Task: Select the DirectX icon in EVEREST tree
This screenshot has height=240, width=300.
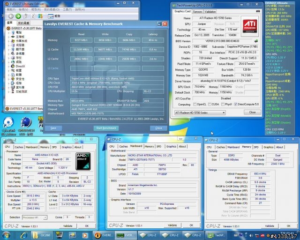Action: 13,66
